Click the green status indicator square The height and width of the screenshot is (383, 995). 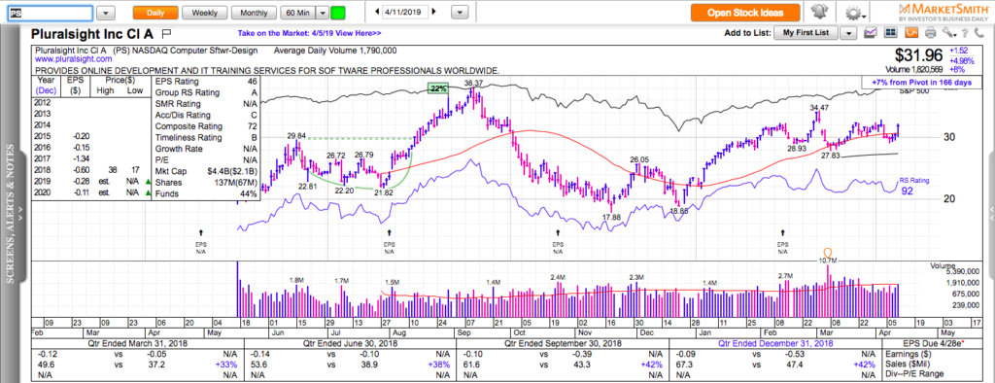point(338,13)
